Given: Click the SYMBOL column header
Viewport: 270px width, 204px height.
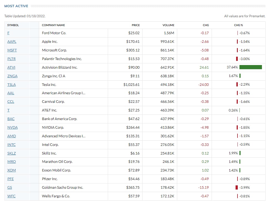Looking at the screenshot, I should [13, 25].
